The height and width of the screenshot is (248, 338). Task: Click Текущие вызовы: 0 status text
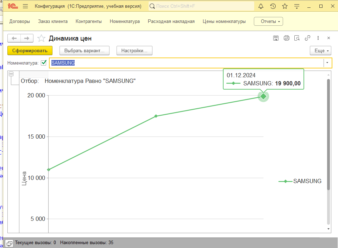pos(36,243)
